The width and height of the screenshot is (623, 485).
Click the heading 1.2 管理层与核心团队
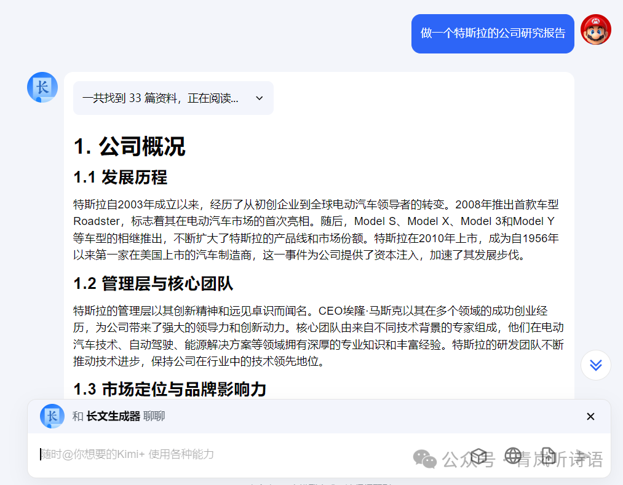(x=153, y=283)
